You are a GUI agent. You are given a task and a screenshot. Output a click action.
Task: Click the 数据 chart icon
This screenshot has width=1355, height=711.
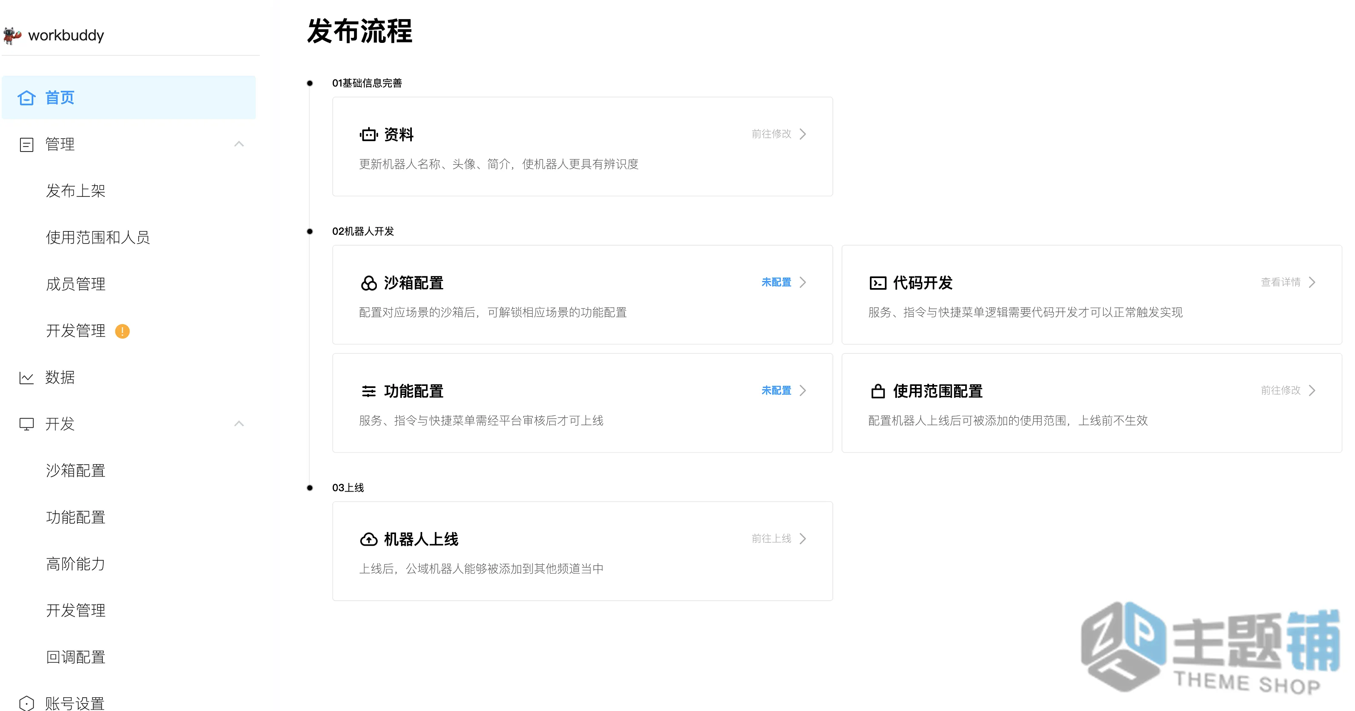coord(26,378)
